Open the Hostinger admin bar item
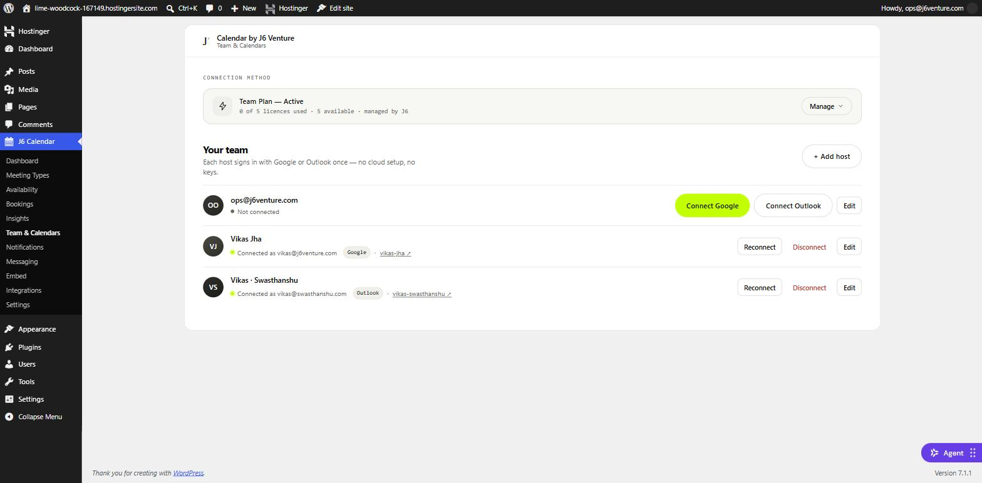This screenshot has width=982, height=483. 287,8
